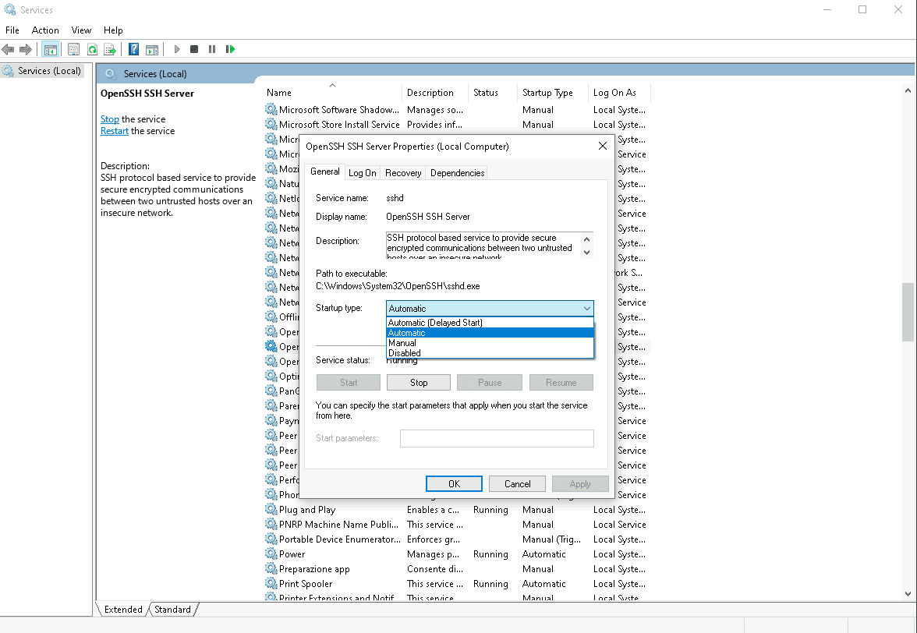Select the Plug and Play service name
Viewport: 917px width, 633px height.
[x=307, y=510]
